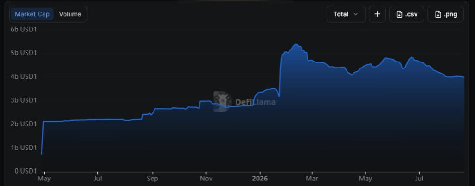Click the 2026 label on x-axis
This screenshot has height=186, width=475.
pos(260,179)
